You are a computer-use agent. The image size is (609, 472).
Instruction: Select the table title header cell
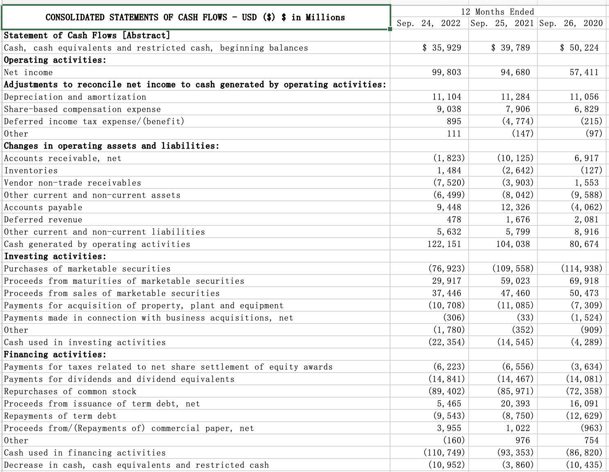[x=195, y=17]
